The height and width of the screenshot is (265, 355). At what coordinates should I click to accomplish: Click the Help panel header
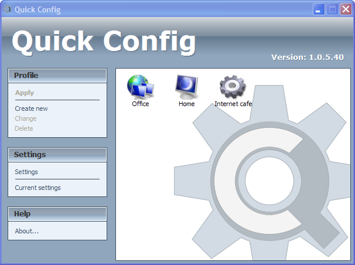point(57,213)
